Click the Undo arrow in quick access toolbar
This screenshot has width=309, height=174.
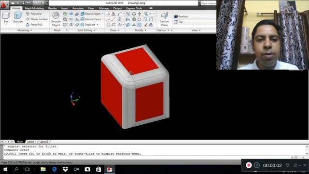click(x=28, y=3)
